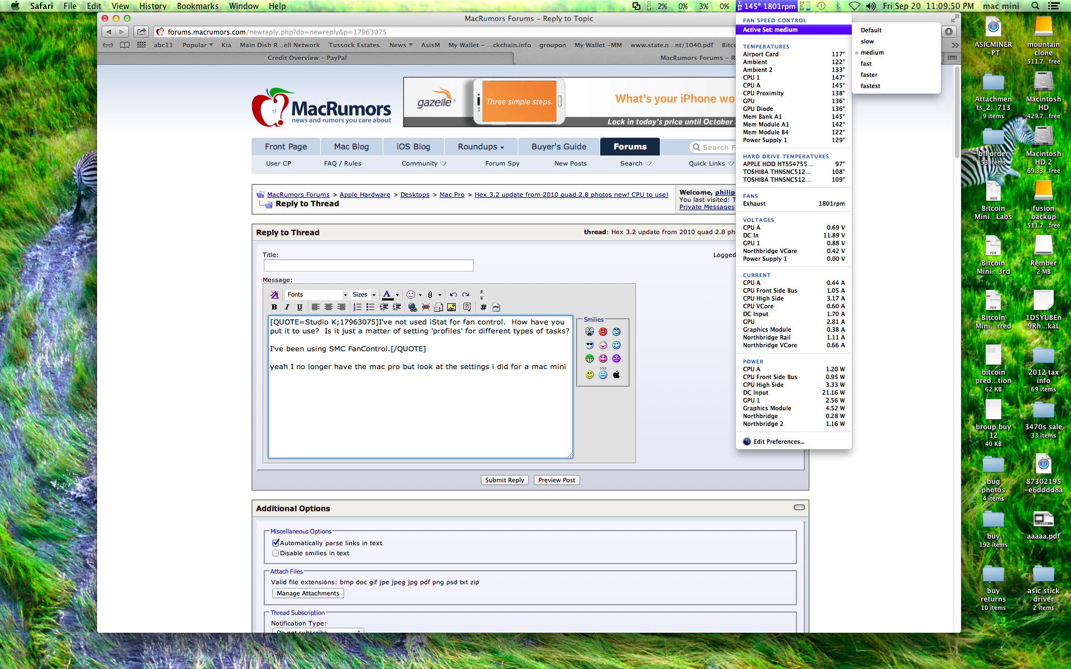Click in the Title input field
The height and width of the screenshot is (669, 1071).
pyautogui.click(x=368, y=265)
